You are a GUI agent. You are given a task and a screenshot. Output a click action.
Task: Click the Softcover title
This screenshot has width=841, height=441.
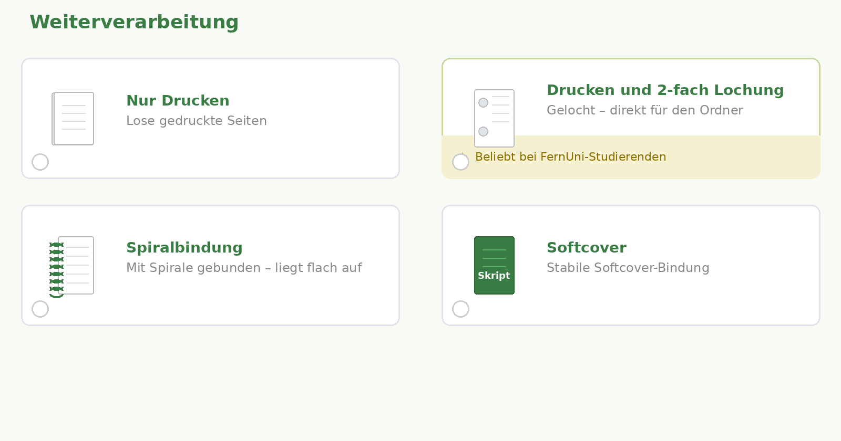(x=586, y=247)
